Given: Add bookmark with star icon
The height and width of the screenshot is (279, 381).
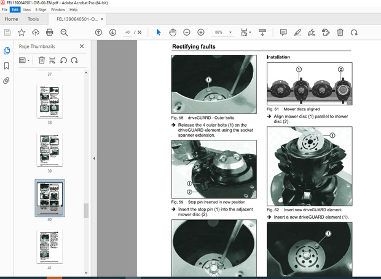Looking at the screenshot, I should 22,33.
